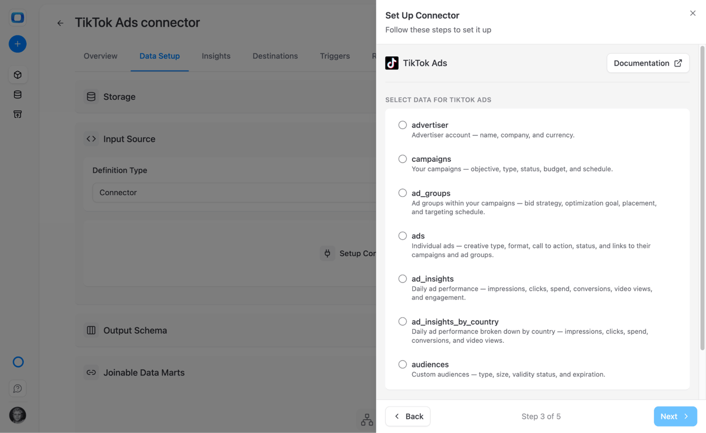Switch to the Insights tab
Viewport: 706px width, 433px height.
[216, 56]
